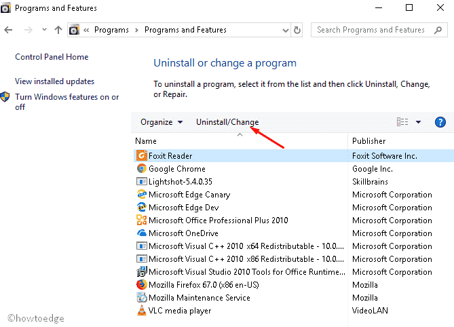Click the Microsoft OneDrive cloud icon
This screenshot has width=454, height=327.
click(142, 233)
